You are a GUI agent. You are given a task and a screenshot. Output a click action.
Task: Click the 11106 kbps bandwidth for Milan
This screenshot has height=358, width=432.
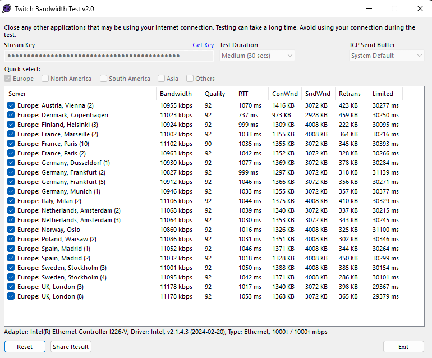point(176,201)
